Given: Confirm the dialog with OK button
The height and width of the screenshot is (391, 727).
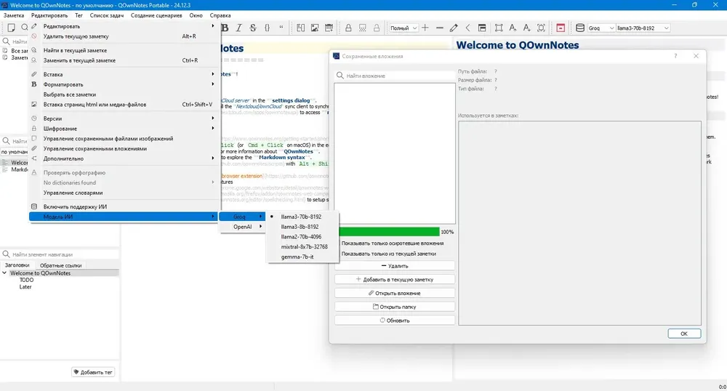Looking at the screenshot, I should pyautogui.click(x=684, y=334).
